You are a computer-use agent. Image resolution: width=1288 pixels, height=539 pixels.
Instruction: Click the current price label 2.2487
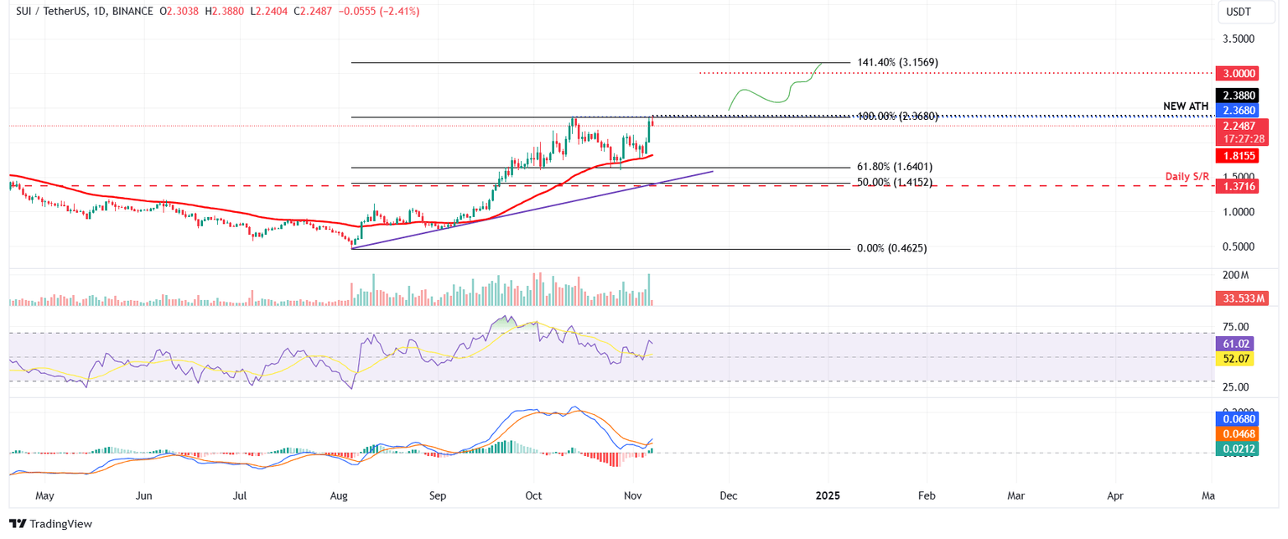[1239, 127]
